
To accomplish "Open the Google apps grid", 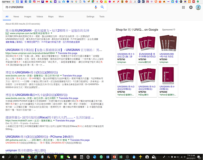I will click(x=183, y=7).
